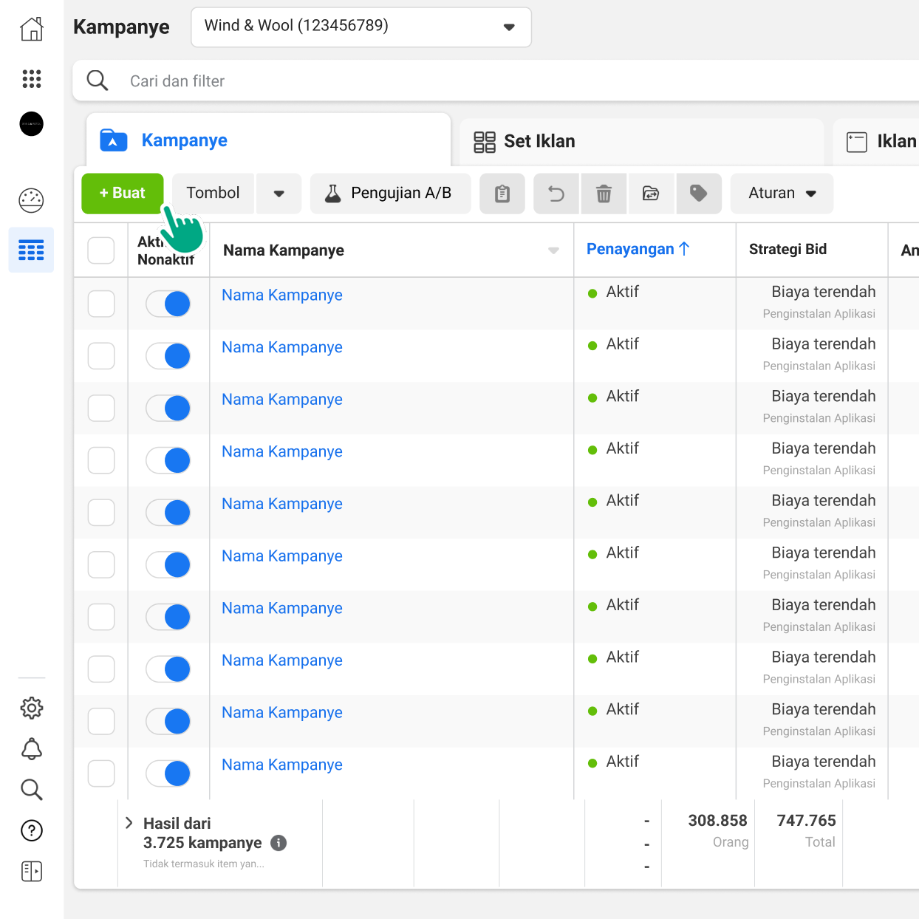The width and height of the screenshot is (919, 919).
Task: Click the Tombol button
Action: click(213, 194)
